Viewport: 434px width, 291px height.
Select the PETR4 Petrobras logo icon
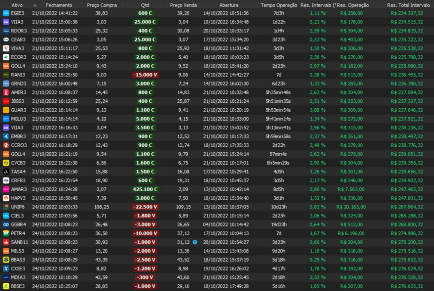click(6, 233)
